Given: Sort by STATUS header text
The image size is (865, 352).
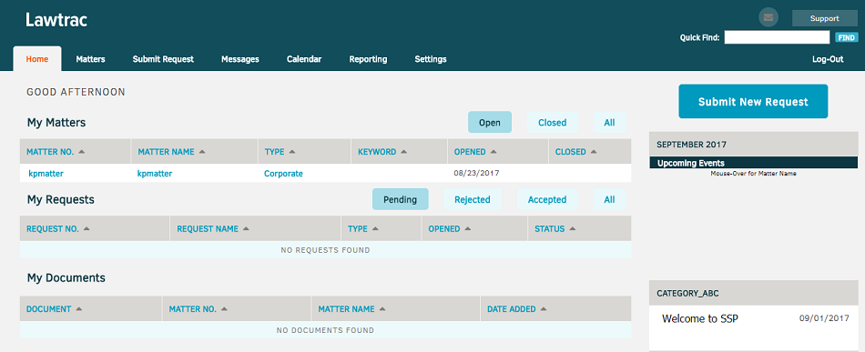Looking at the screenshot, I should click(549, 228).
